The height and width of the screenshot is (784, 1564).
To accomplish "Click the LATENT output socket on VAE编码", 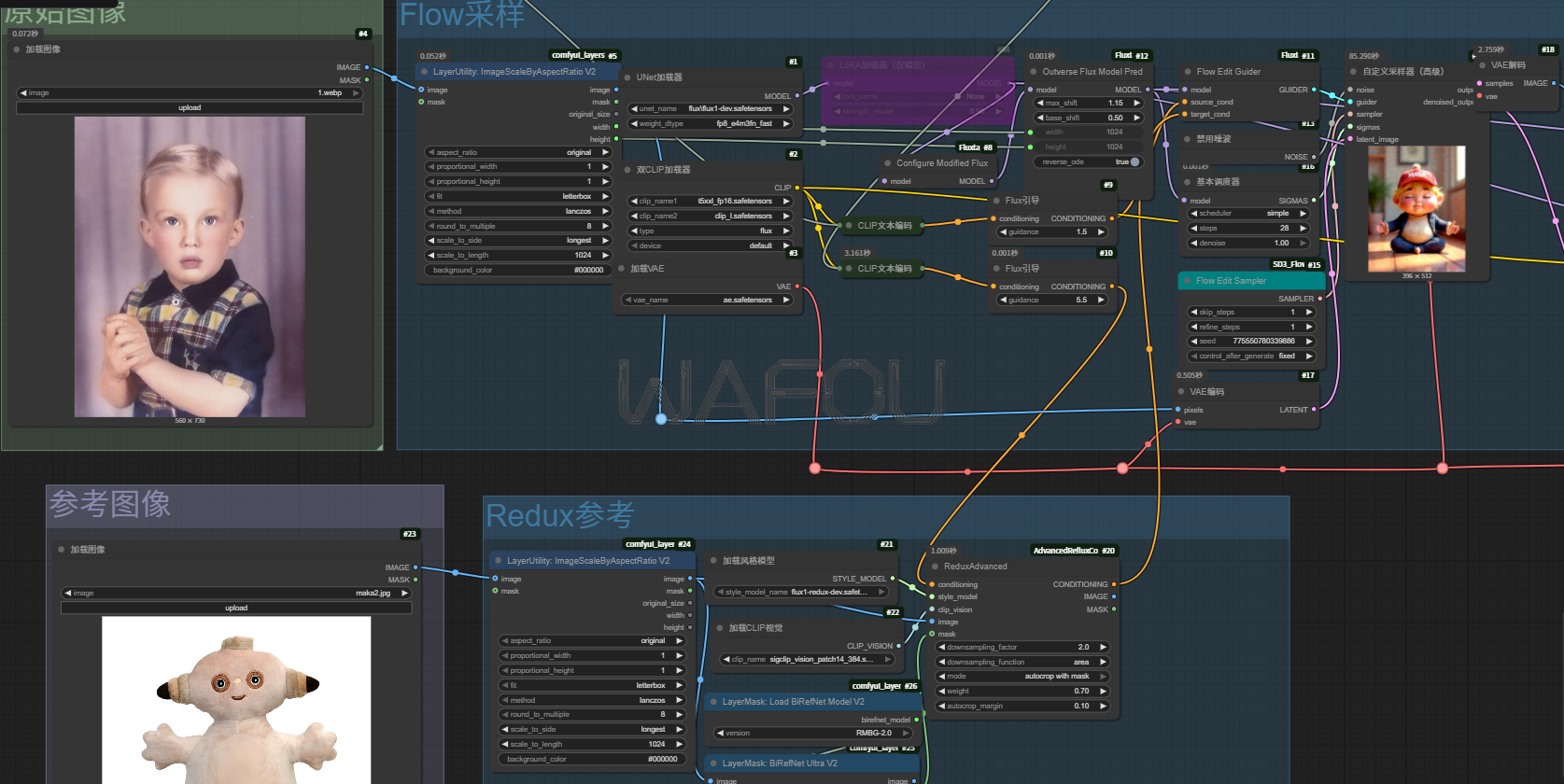I will pos(1314,410).
